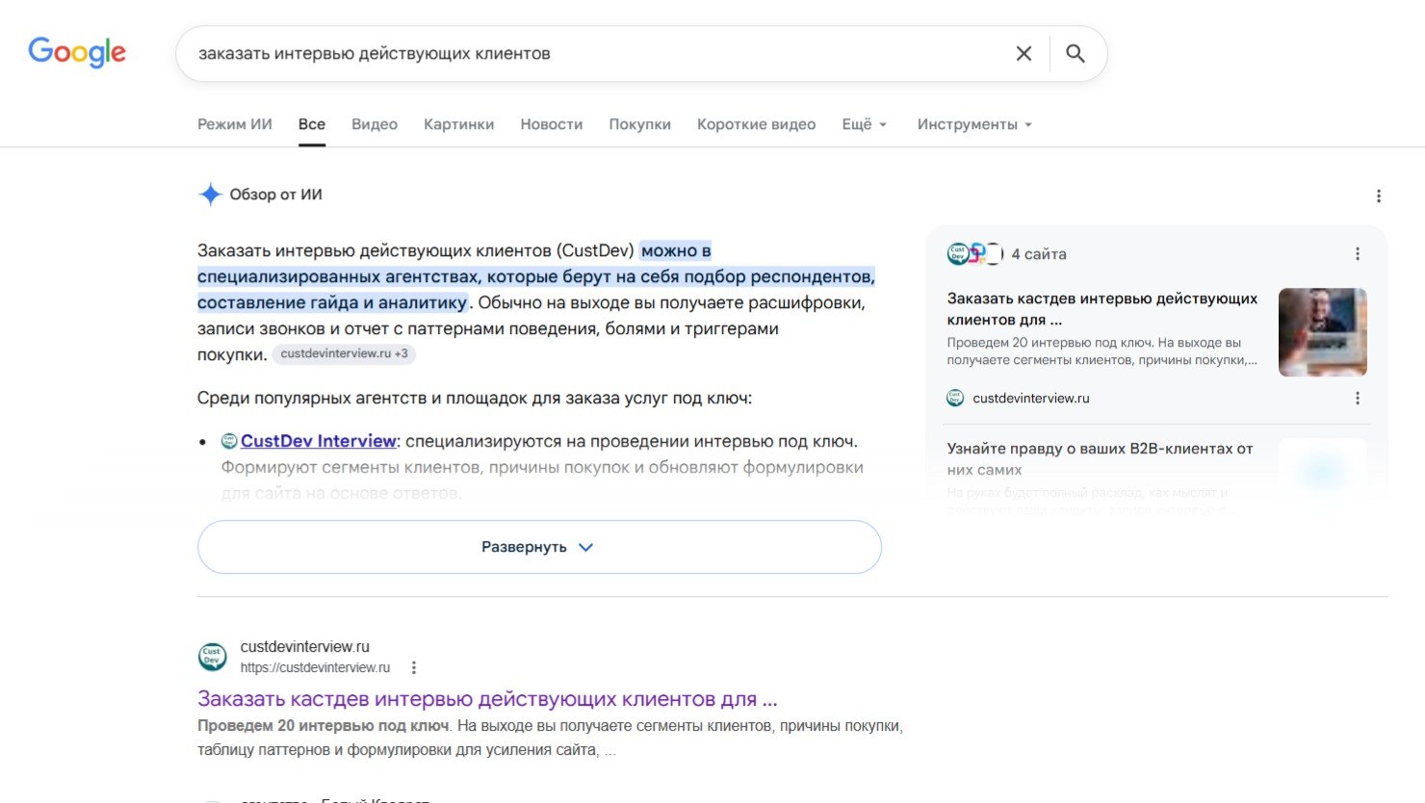Image resolution: width=1425 pixels, height=803 pixels.
Task: Click the 'custdevinterview.ru +3' source chip
Action: coord(344,354)
